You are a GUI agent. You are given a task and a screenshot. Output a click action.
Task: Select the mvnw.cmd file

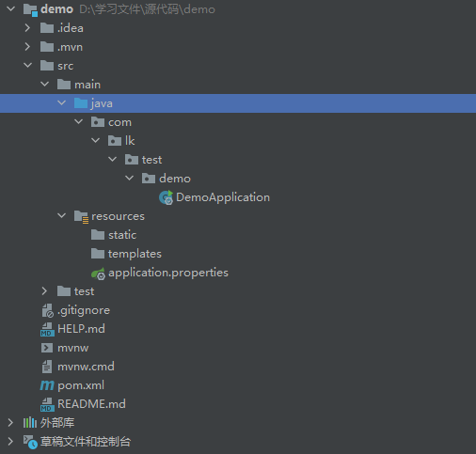pos(86,367)
